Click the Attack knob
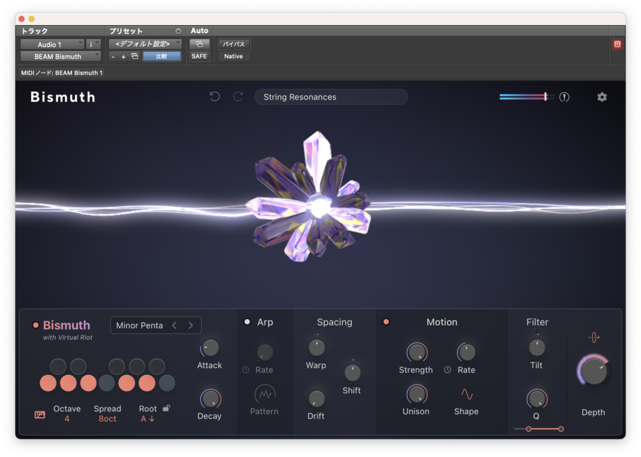Image resolution: width=641 pixels, height=457 pixels. click(210, 348)
